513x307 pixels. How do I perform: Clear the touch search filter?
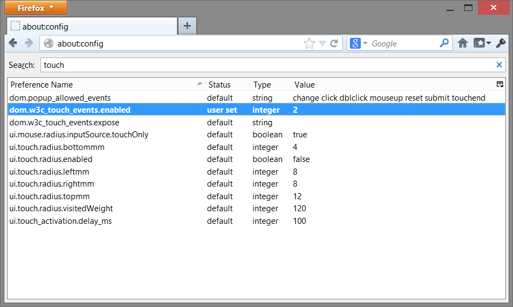(499, 65)
